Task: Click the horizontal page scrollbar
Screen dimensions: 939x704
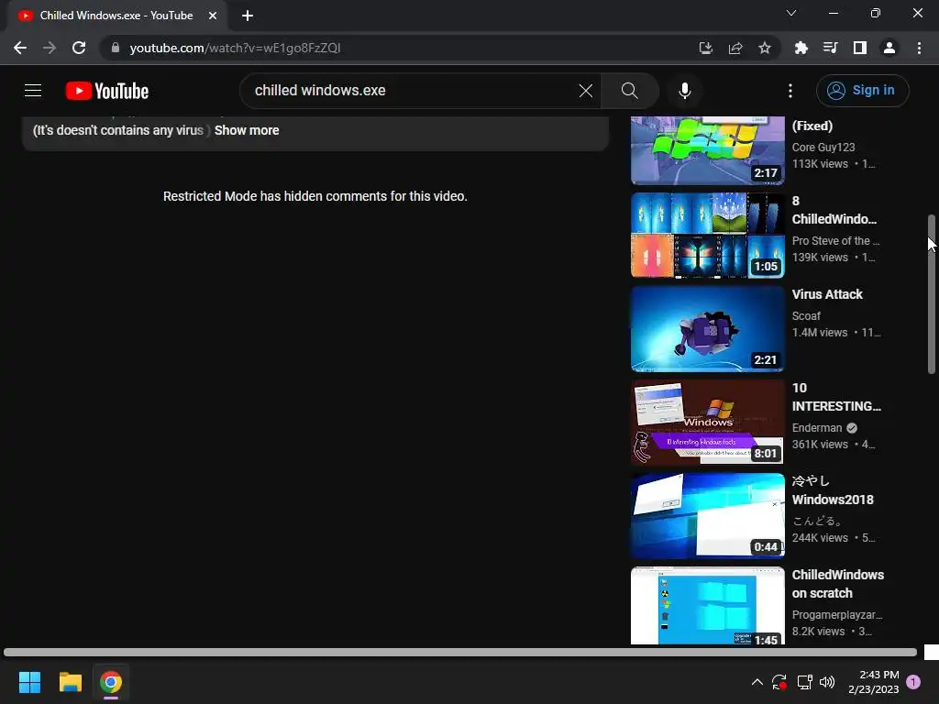Action: (x=460, y=653)
